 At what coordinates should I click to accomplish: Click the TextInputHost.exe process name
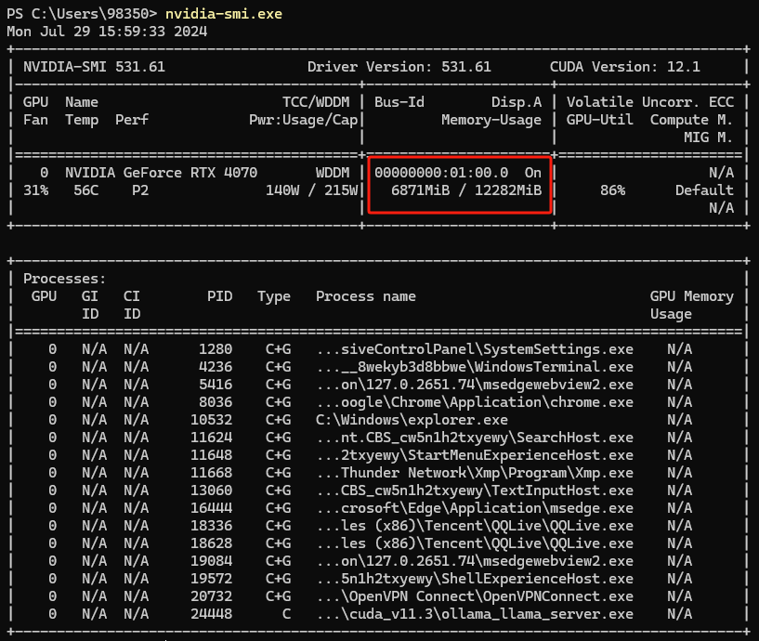tap(475, 491)
